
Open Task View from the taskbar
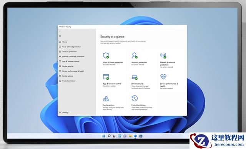click(x=114, y=136)
